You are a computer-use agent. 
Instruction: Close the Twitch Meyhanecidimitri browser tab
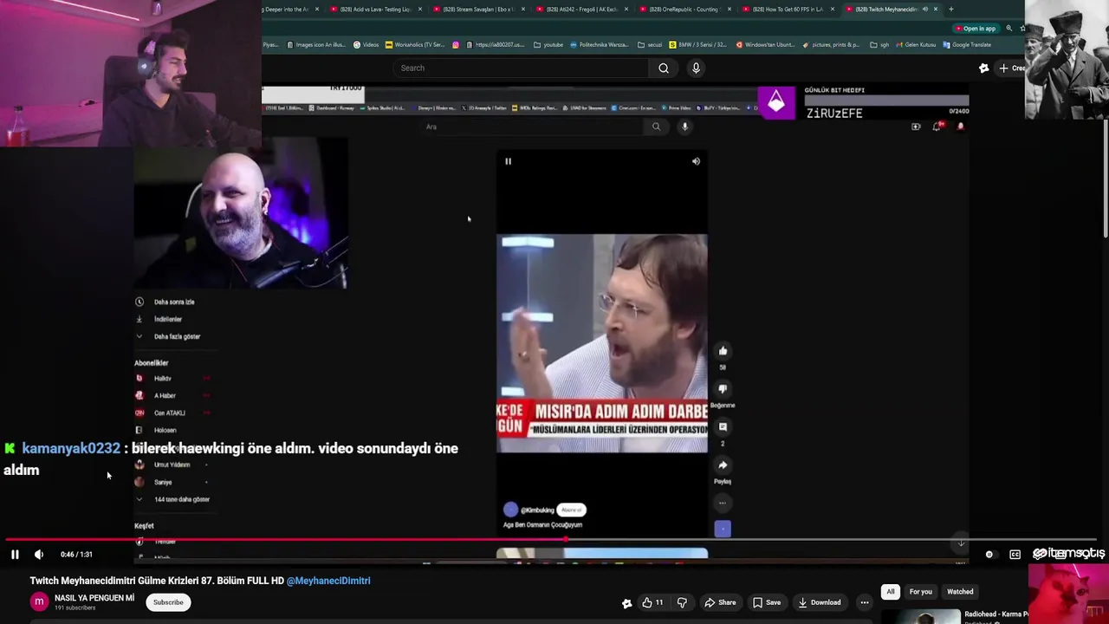[936, 10]
